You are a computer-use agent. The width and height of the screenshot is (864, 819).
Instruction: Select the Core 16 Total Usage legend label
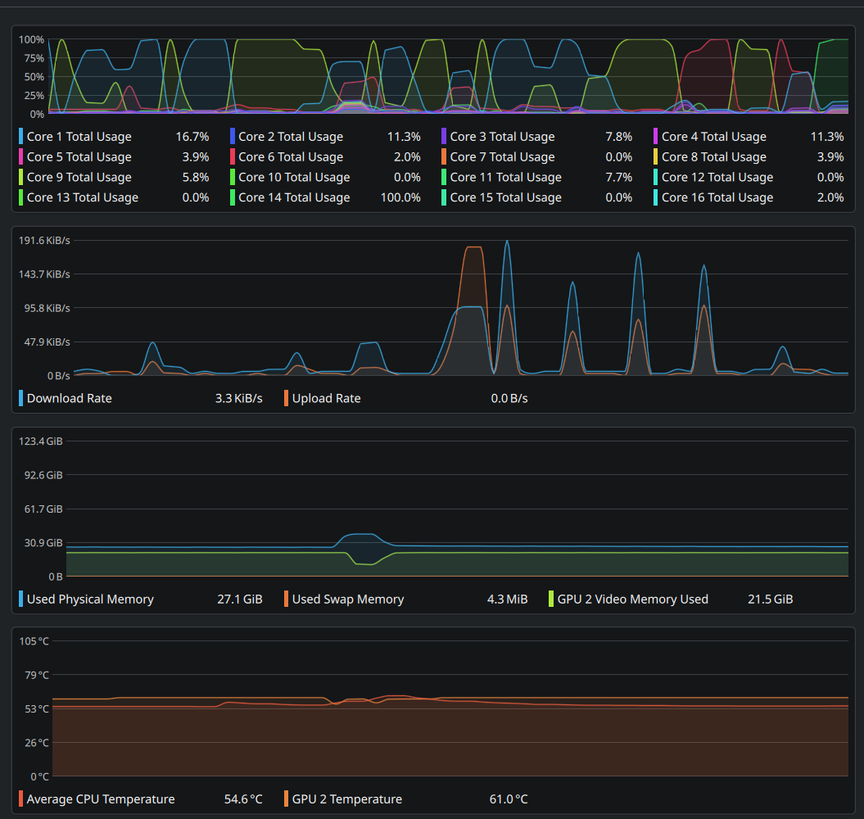tap(717, 197)
